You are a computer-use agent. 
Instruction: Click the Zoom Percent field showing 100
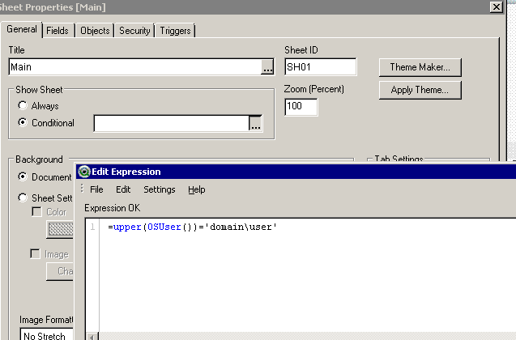[301, 107]
